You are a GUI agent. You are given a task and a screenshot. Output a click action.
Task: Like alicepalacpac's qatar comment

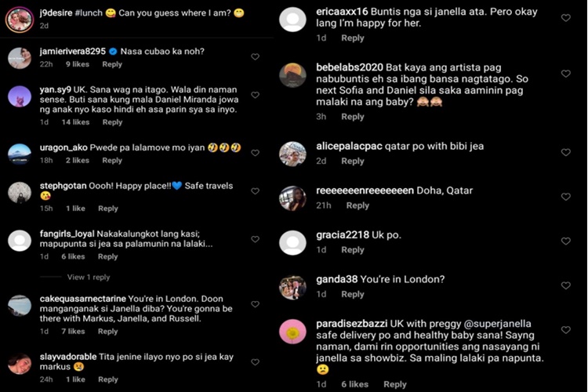(x=565, y=152)
